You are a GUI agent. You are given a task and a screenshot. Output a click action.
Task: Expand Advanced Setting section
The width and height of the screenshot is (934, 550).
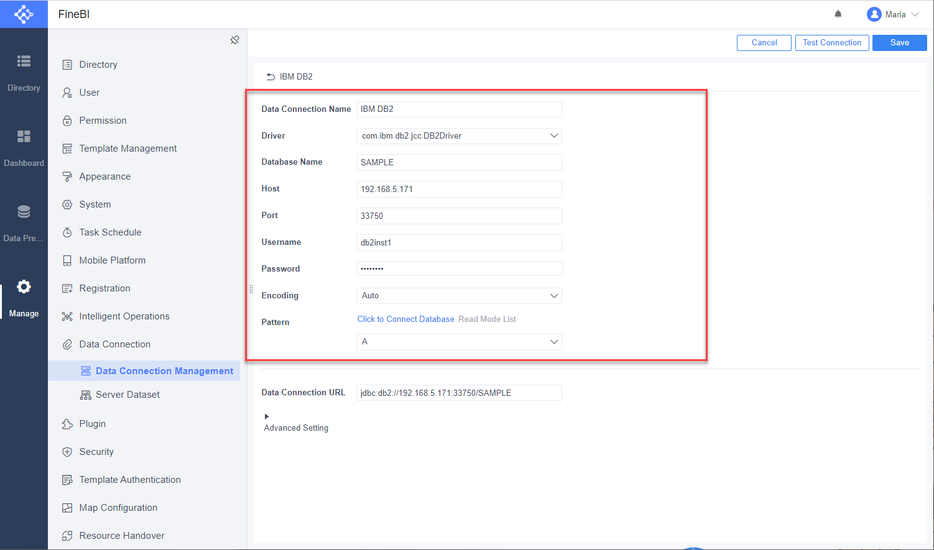tap(267, 416)
